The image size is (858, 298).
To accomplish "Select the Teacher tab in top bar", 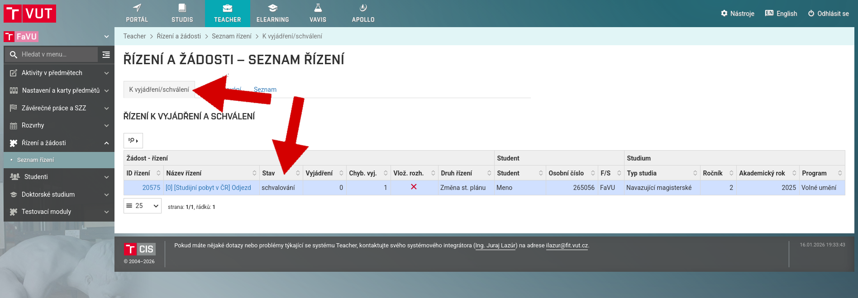I will (x=228, y=14).
